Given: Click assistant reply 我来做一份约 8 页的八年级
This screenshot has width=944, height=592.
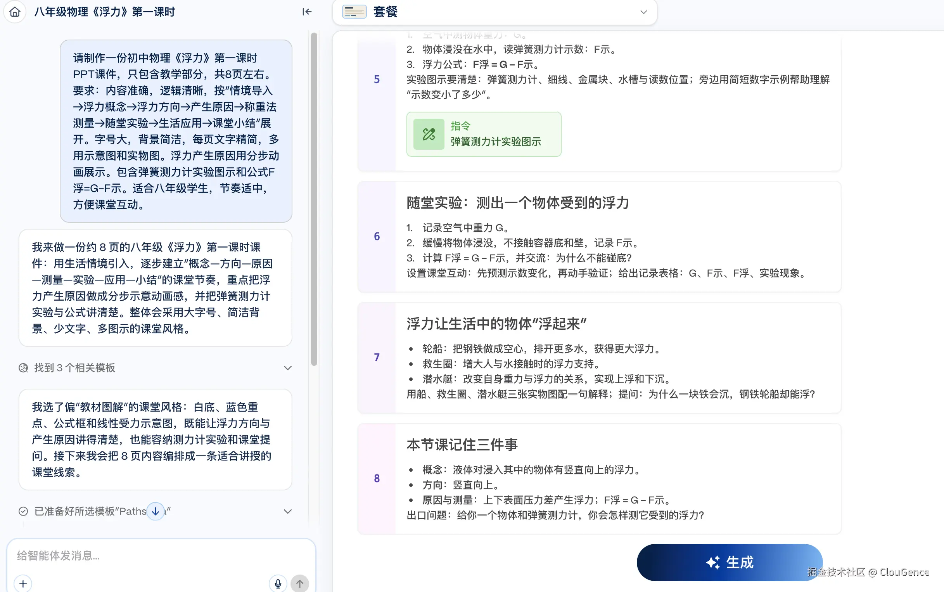Looking at the screenshot, I should [156, 288].
